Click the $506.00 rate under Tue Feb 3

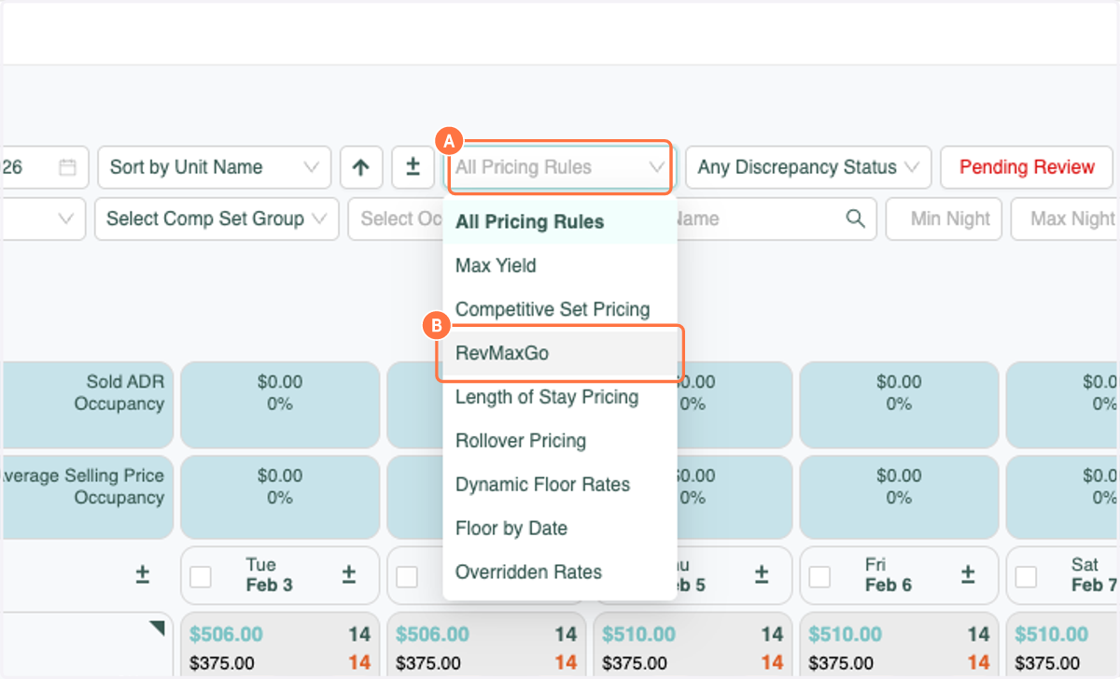[226, 635]
